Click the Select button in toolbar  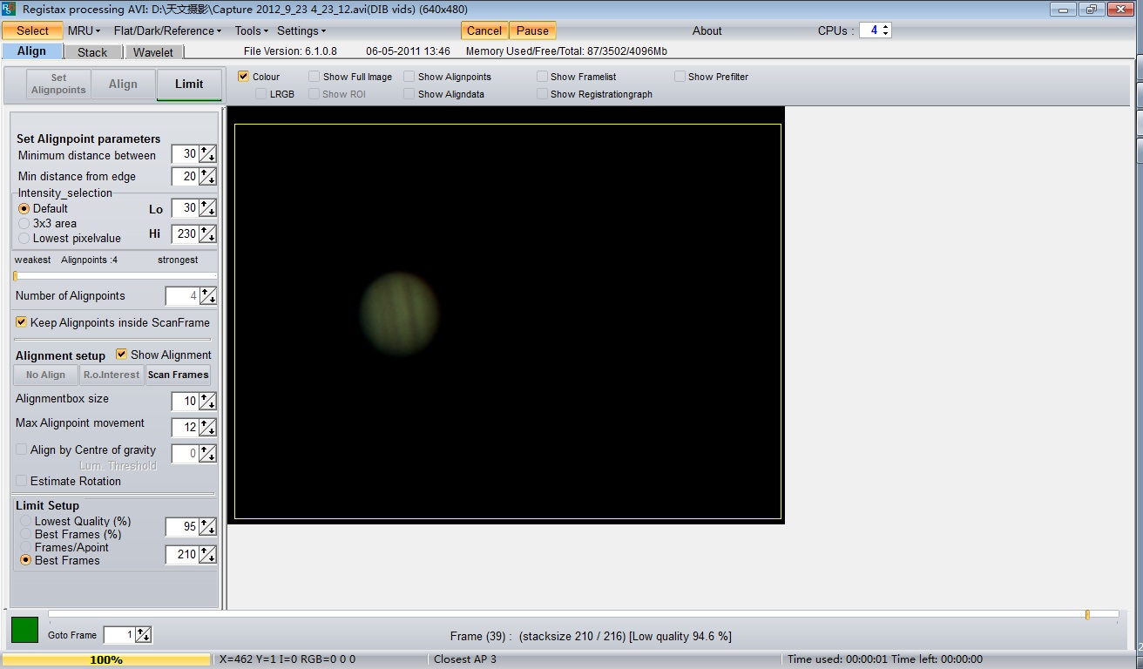tap(32, 30)
